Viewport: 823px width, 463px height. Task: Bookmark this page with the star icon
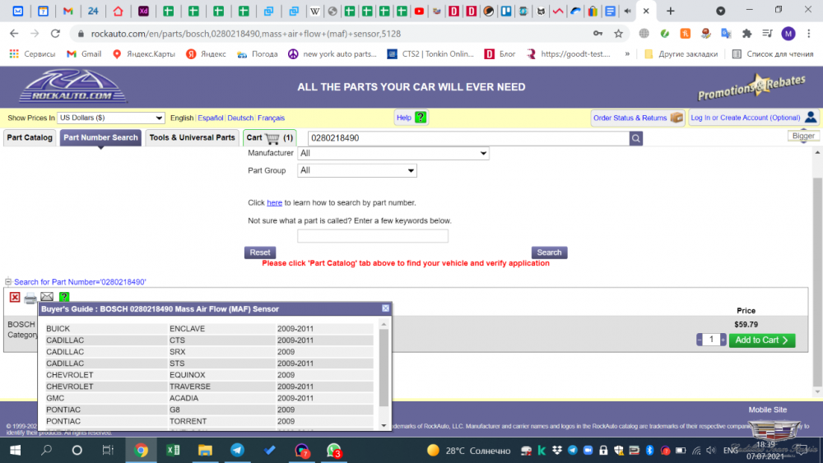click(618, 34)
